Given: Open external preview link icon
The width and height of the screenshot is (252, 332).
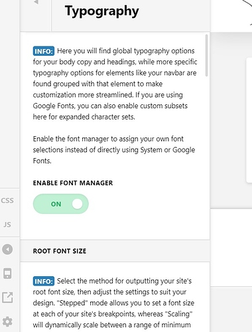Looking at the screenshot, I should [7, 297].
